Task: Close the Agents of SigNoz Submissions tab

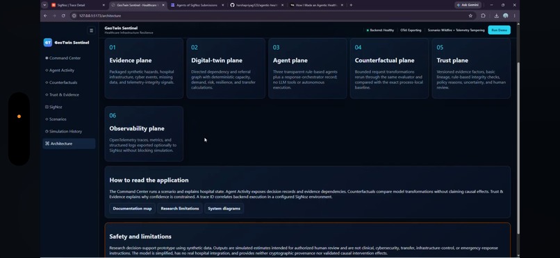Action: coord(223,5)
